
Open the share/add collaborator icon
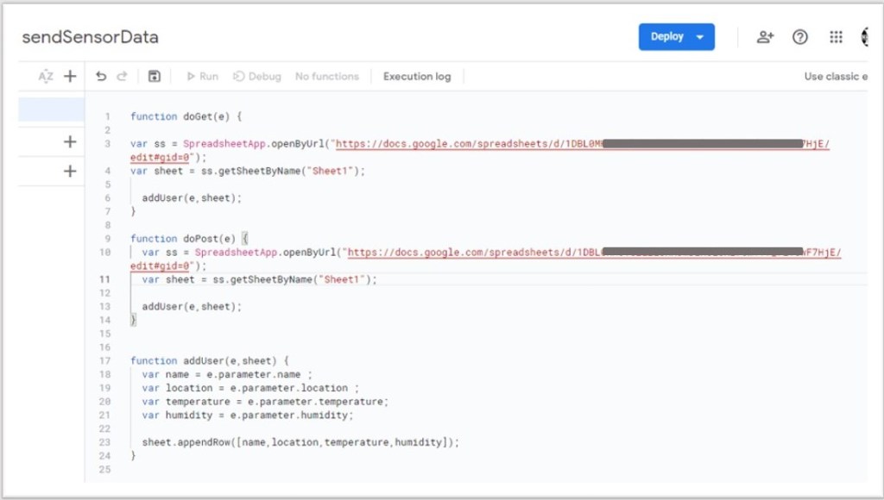point(765,37)
